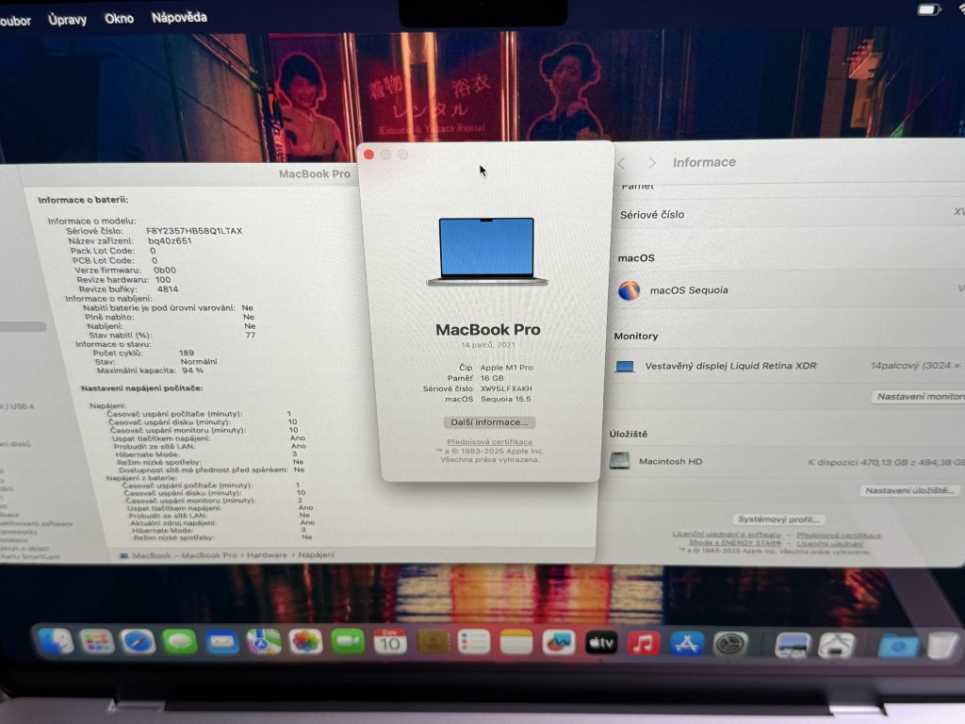Screen dimensions: 965x724
Task: Open Reminders from the dock
Action: coord(475,643)
